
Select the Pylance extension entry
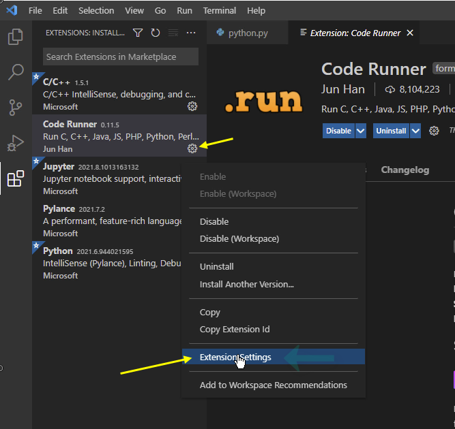click(x=107, y=220)
